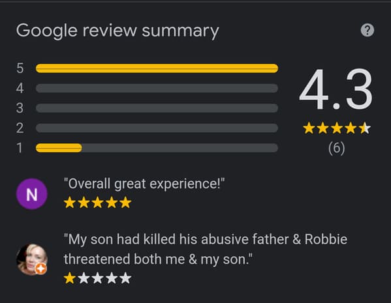Select the 5-star rating bar
This screenshot has width=391, height=303.
pos(157,68)
